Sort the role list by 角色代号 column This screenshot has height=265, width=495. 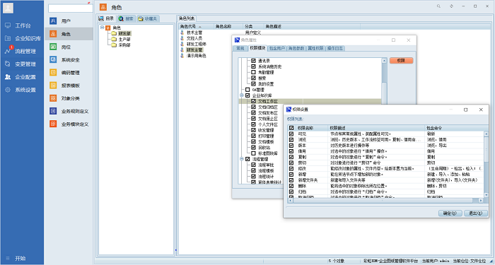197,27
